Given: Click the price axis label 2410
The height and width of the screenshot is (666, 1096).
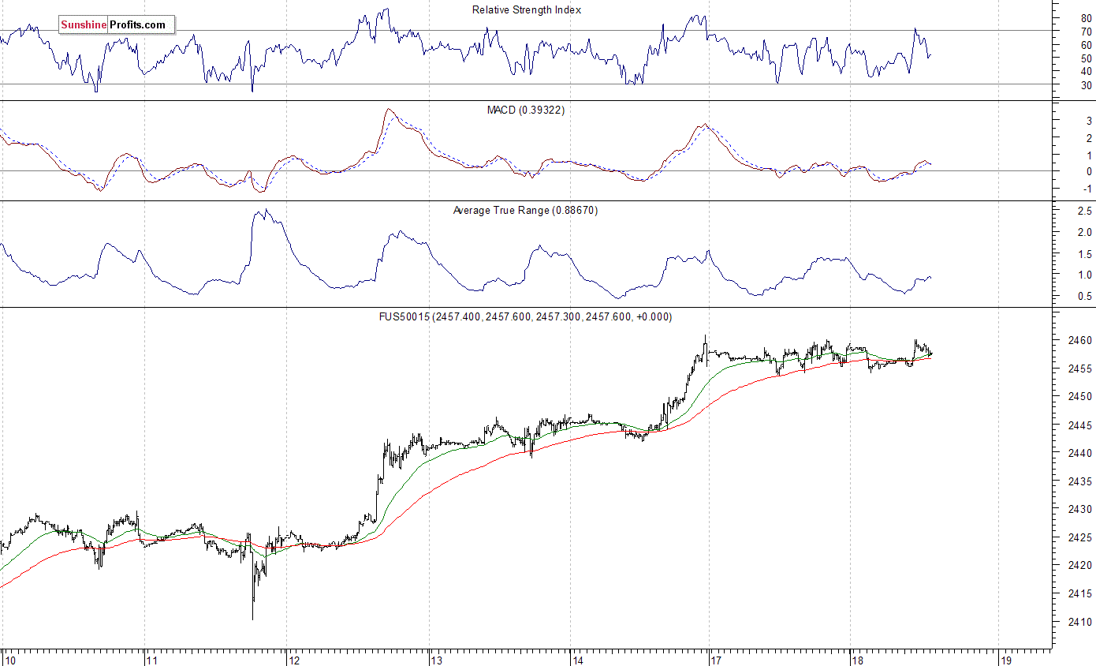Looking at the screenshot, I should click(1081, 621).
